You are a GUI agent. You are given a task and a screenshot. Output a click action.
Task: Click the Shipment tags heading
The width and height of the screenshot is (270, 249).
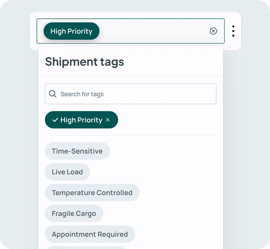click(85, 62)
